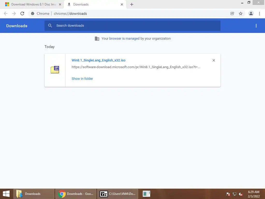
Task: Remove the ISO download from list
Action: tap(214, 60)
